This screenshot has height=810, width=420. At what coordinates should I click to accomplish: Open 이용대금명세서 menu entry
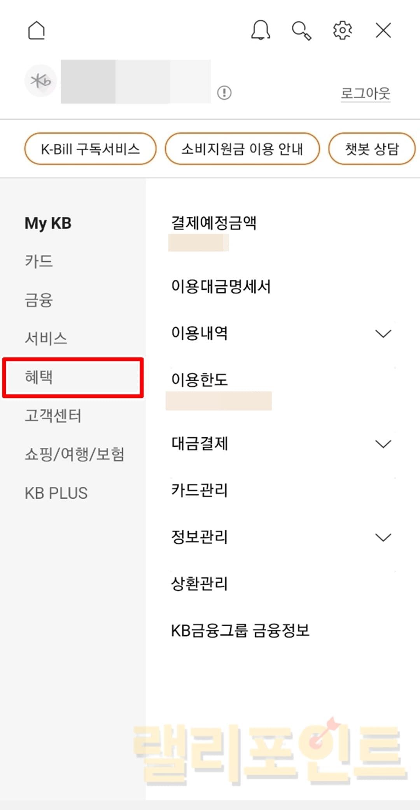221,287
